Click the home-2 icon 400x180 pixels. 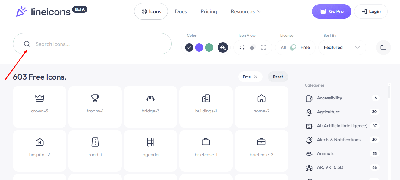261,107
